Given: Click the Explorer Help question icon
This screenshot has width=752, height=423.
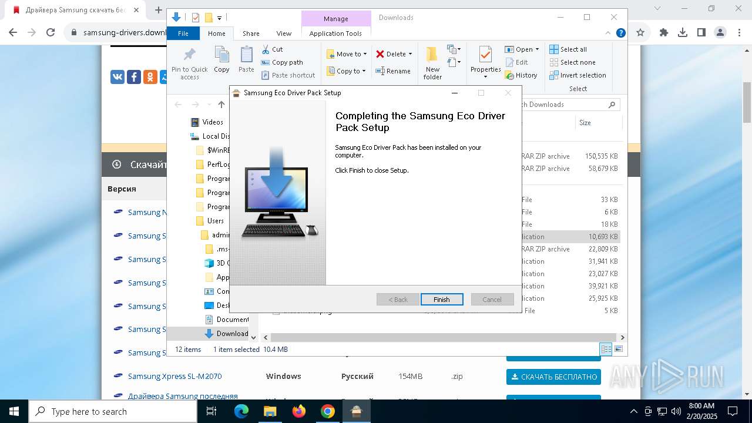Looking at the screenshot, I should click(x=620, y=33).
